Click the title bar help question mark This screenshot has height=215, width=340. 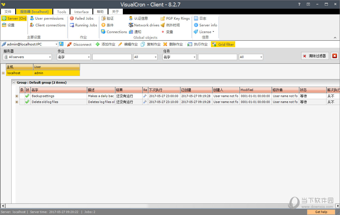coord(299,4)
